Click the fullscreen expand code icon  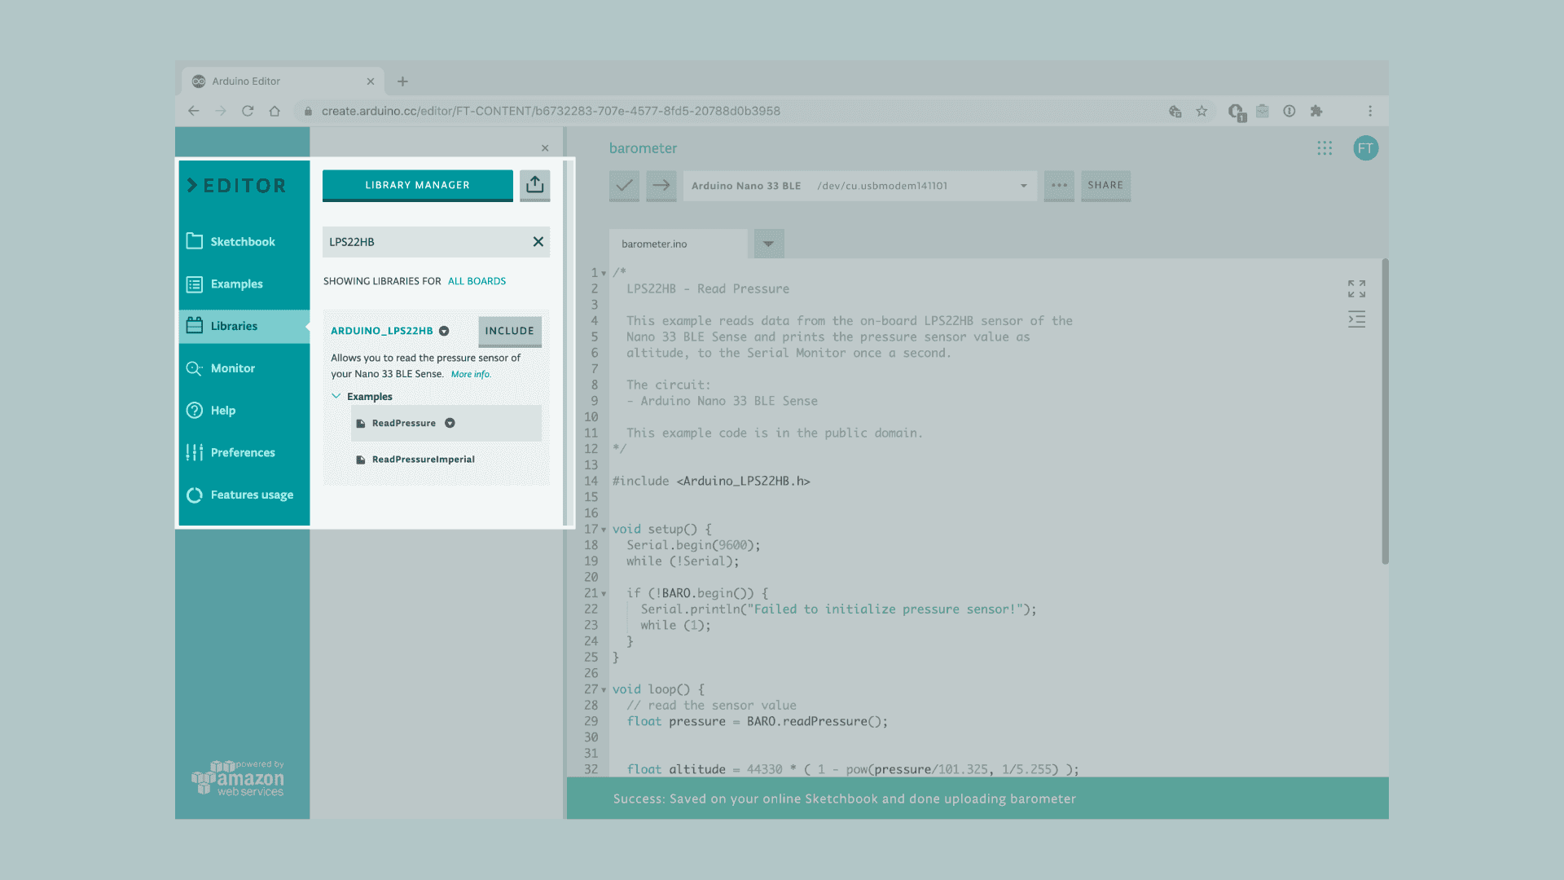point(1356,288)
